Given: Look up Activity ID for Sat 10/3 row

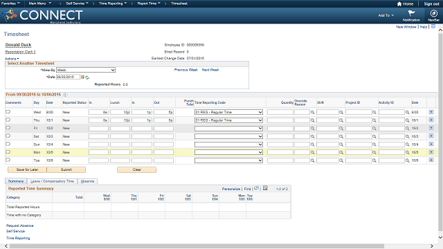Looking at the screenshot, I should pos(408,136).
